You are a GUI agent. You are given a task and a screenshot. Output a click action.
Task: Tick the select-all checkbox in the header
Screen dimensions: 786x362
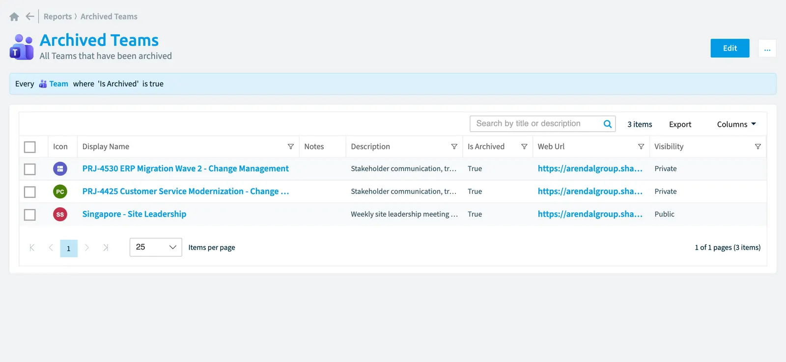pyautogui.click(x=30, y=147)
